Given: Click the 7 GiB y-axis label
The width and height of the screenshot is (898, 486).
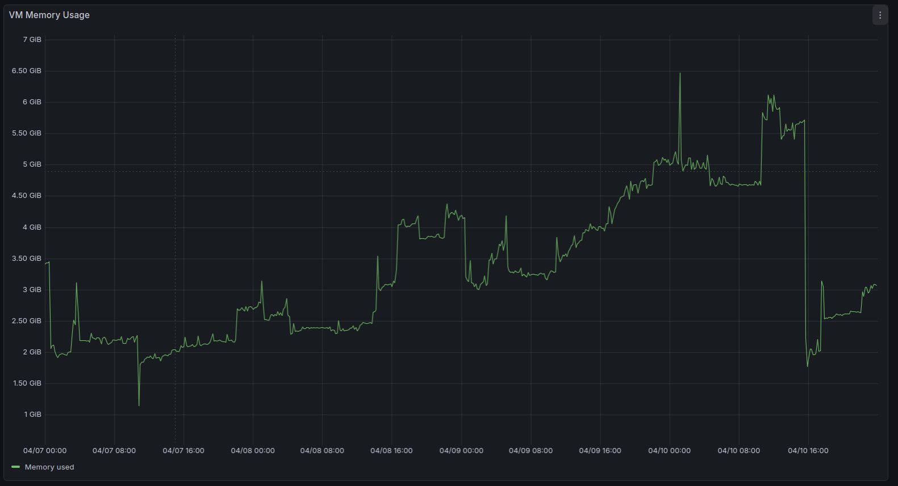Looking at the screenshot, I should point(32,40).
